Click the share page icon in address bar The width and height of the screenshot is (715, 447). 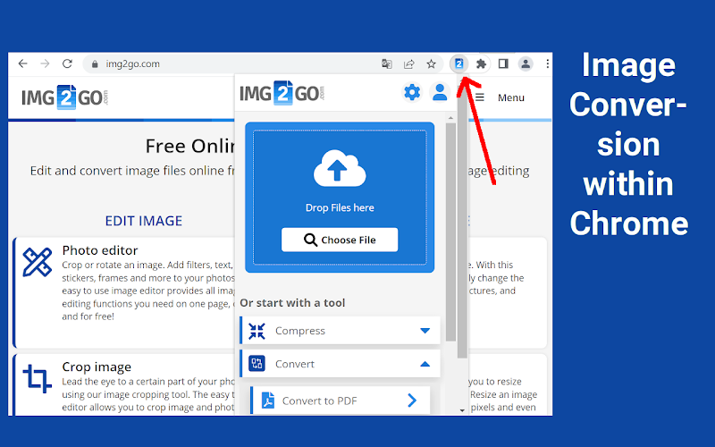click(x=409, y=63)
